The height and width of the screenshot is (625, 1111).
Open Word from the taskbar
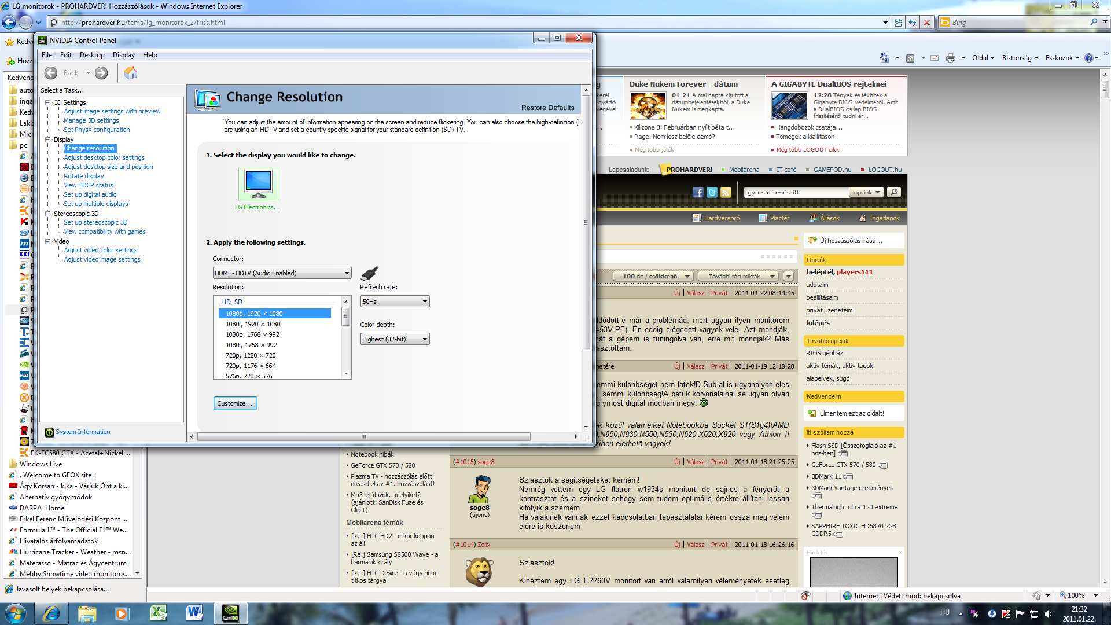(194, 613)
